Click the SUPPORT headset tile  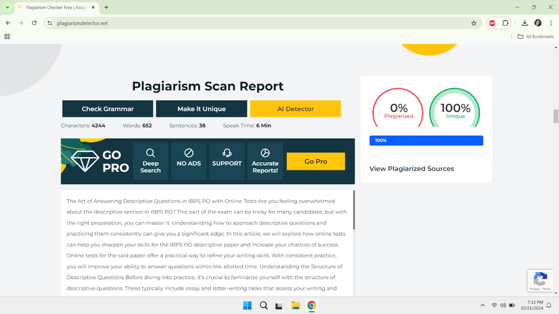227,161
